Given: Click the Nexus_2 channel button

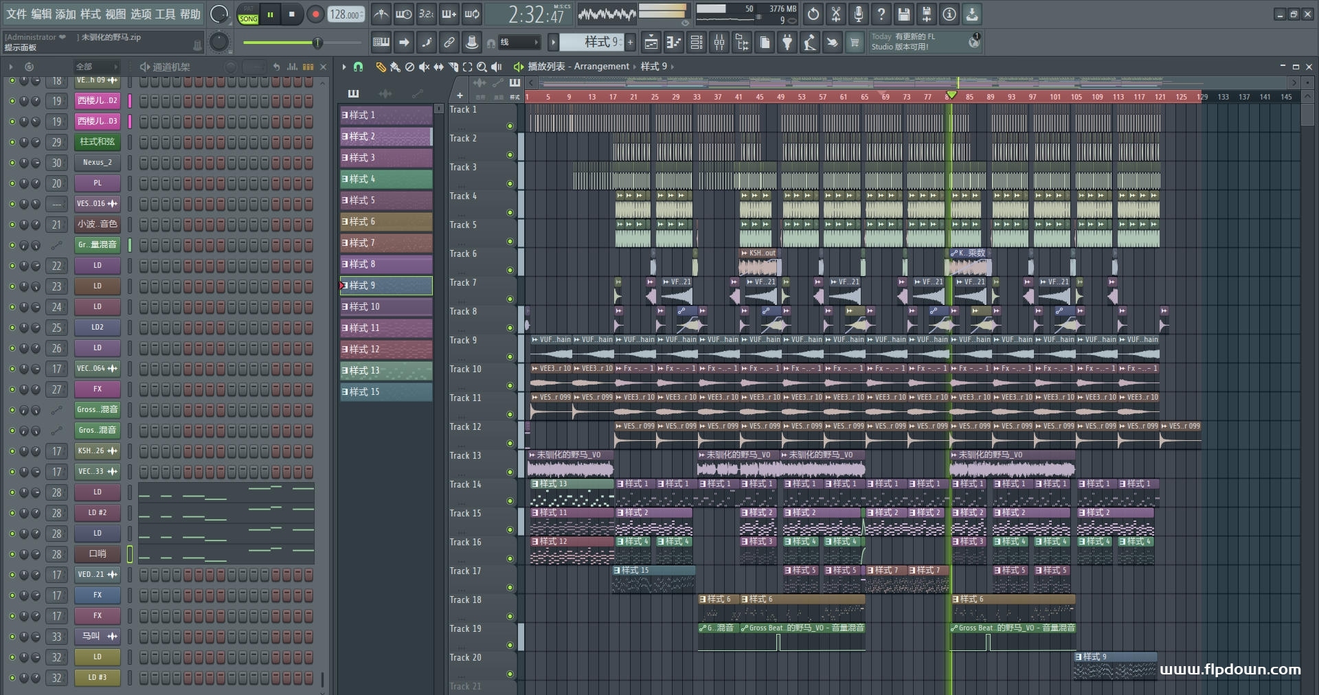Looking at the screenshot, I should [x=97, y=163].
